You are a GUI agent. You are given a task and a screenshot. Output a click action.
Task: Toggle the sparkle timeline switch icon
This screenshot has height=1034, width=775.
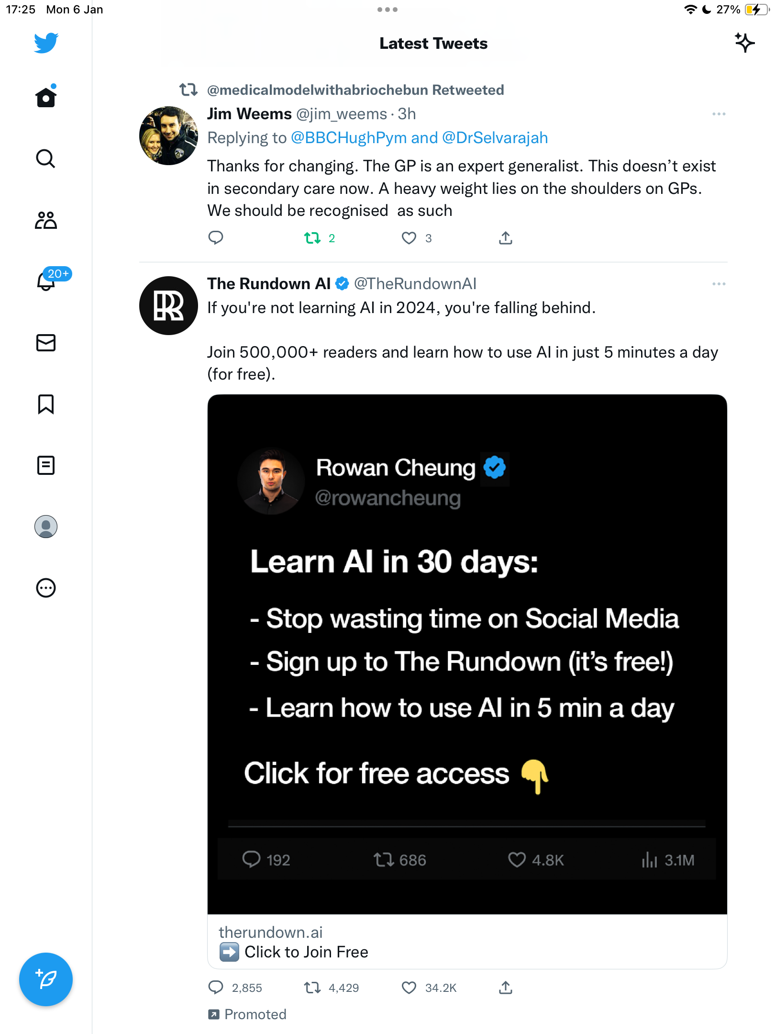click(744, 43)
